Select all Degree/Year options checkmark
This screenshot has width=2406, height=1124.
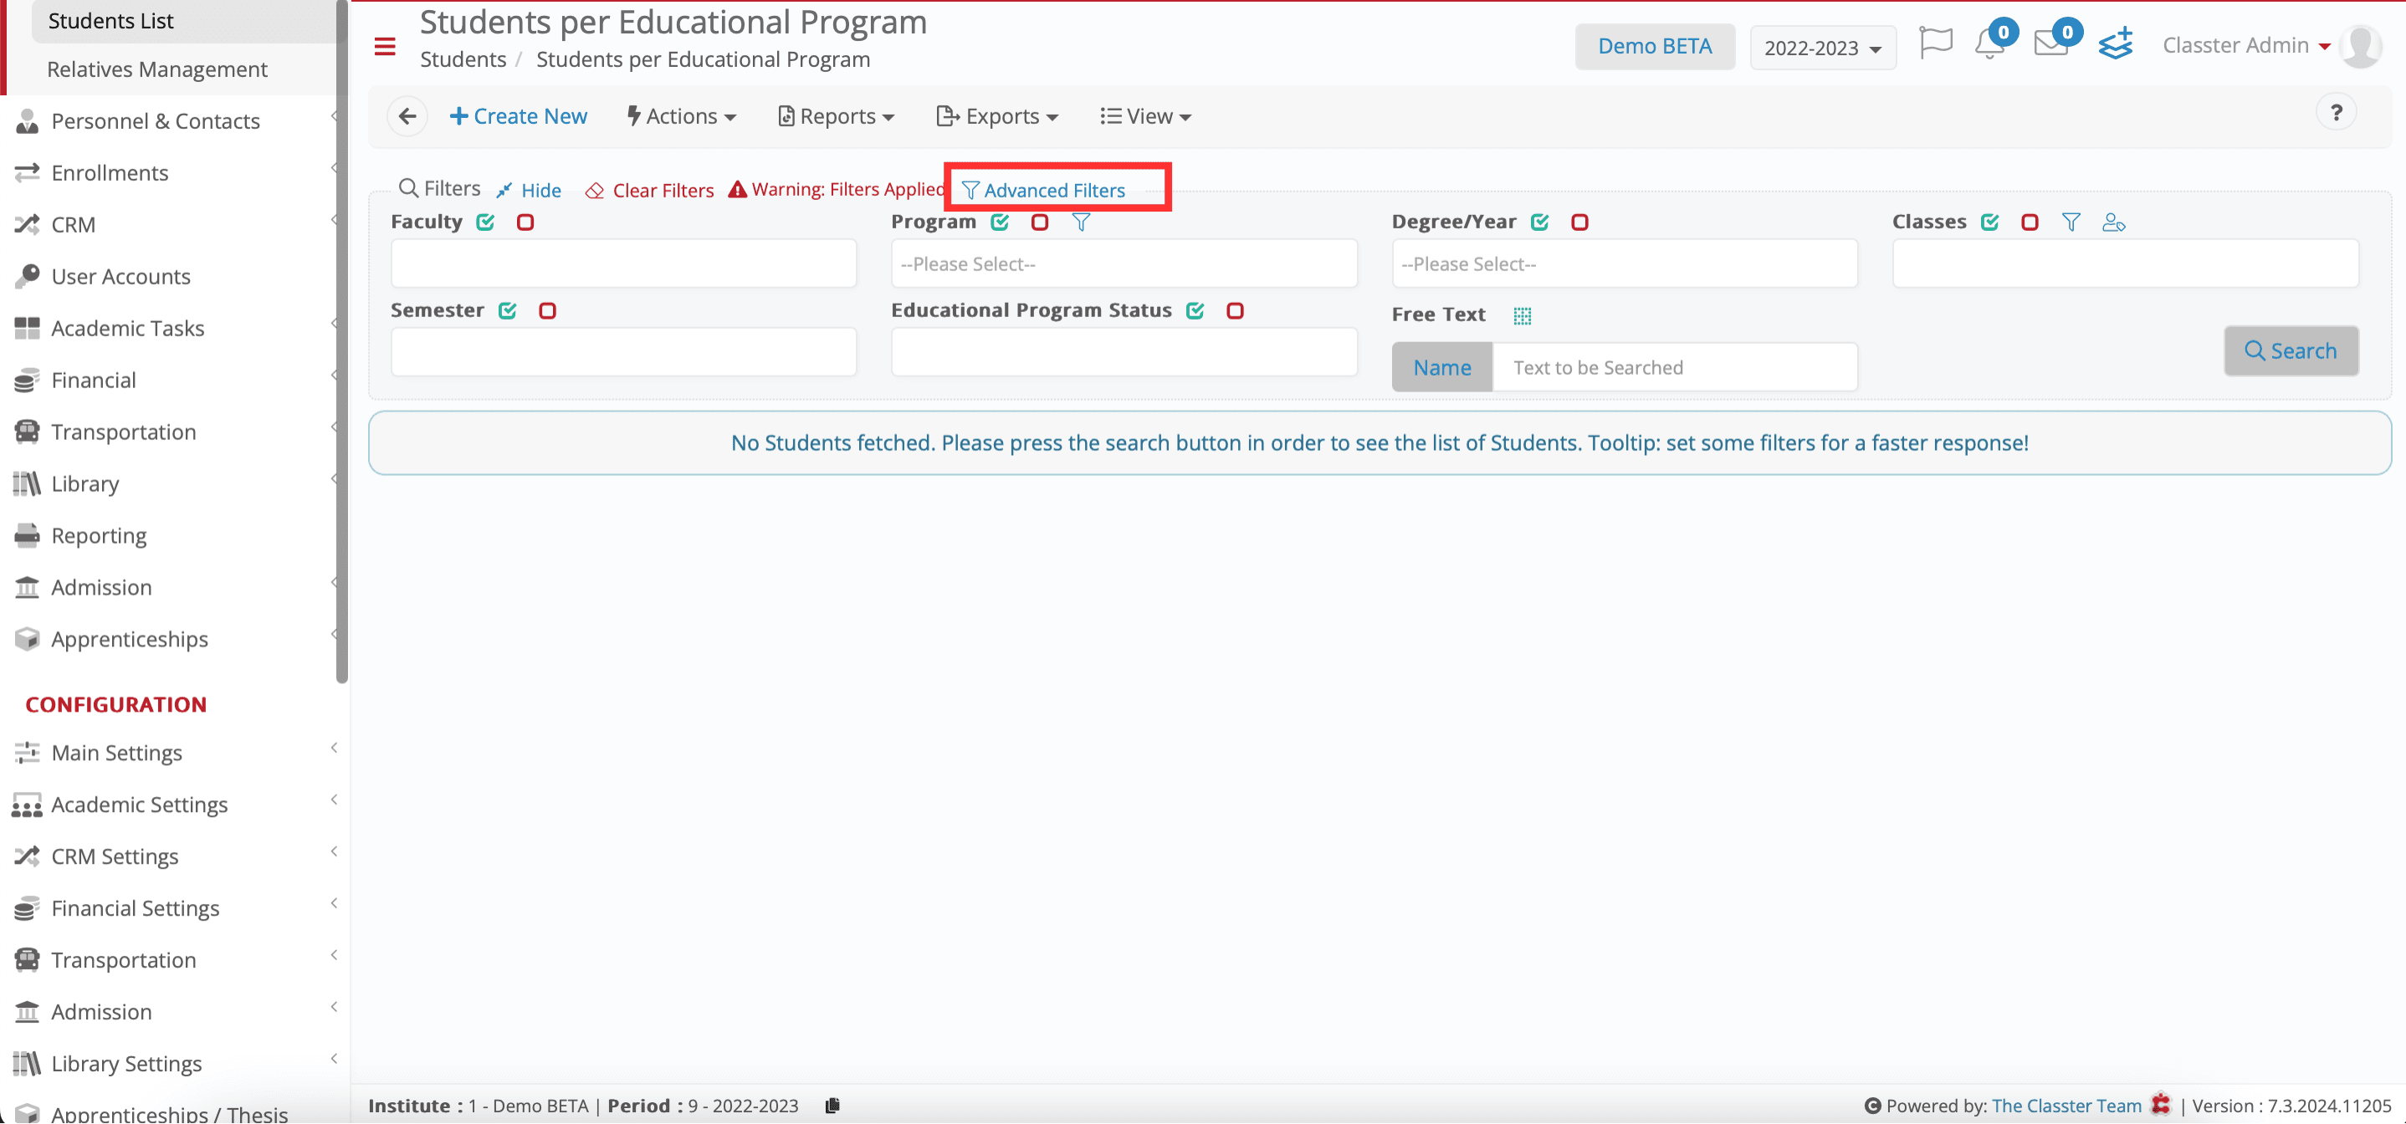click(1539, 222)
